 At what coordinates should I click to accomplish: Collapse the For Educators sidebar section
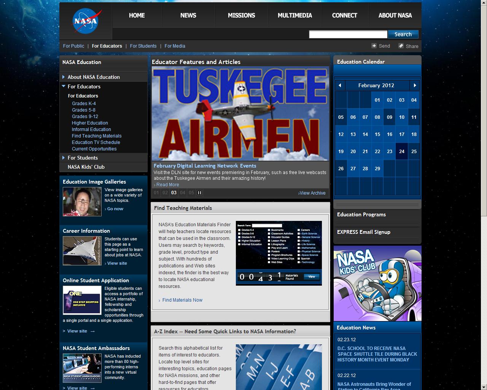pyautogui.click(x=64, y=86)
